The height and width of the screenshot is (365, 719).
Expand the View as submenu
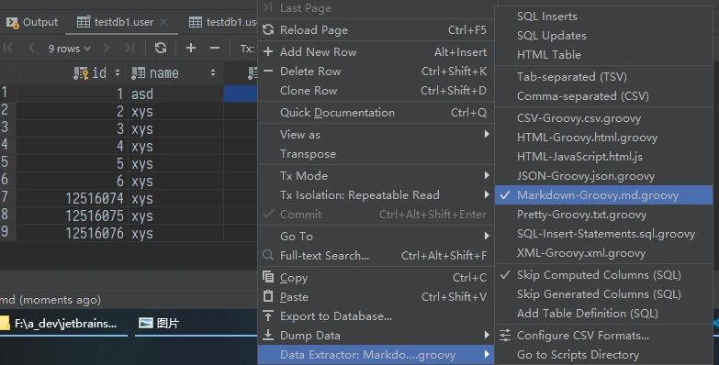(x=376, y=135)
